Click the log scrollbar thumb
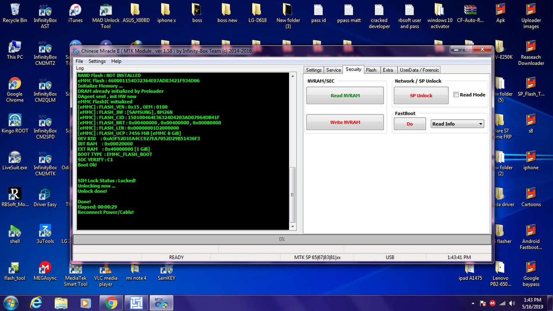 pyautogui.click(x=292, y=194)
